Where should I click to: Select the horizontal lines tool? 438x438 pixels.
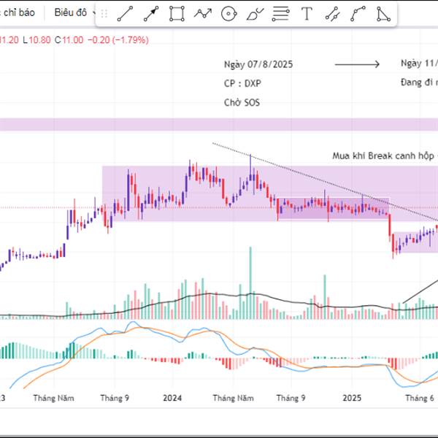tap(280, 13)
